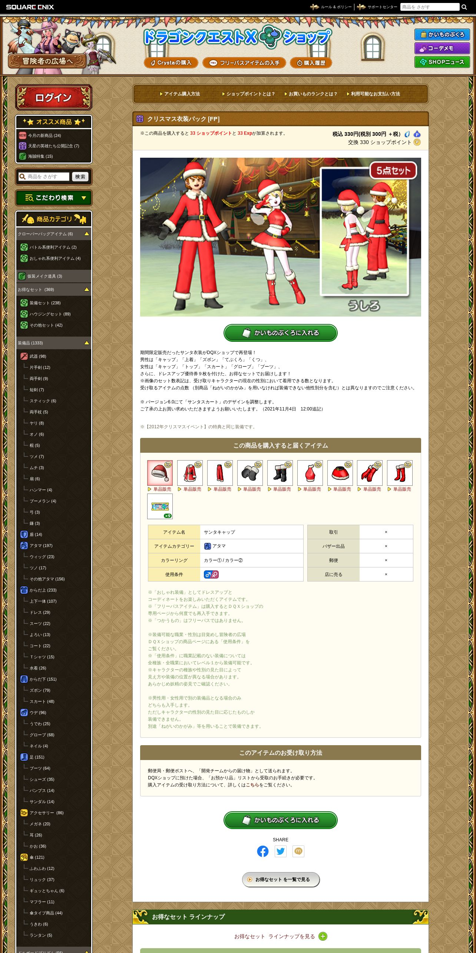This screenshot has width=476, height=953.
Task: Click the gold shop point coin icon
Action: (417, 143)
